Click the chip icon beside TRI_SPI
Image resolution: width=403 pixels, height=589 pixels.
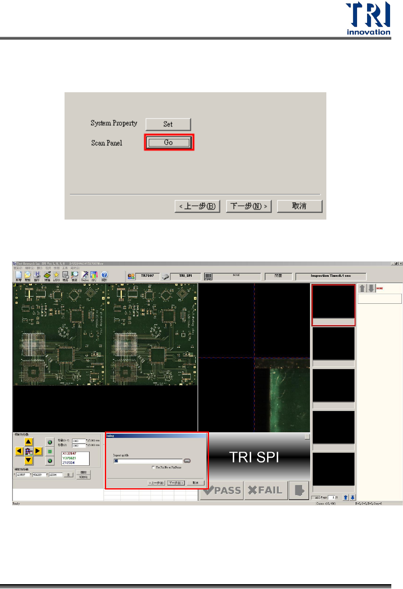click(x=165, y=277)
